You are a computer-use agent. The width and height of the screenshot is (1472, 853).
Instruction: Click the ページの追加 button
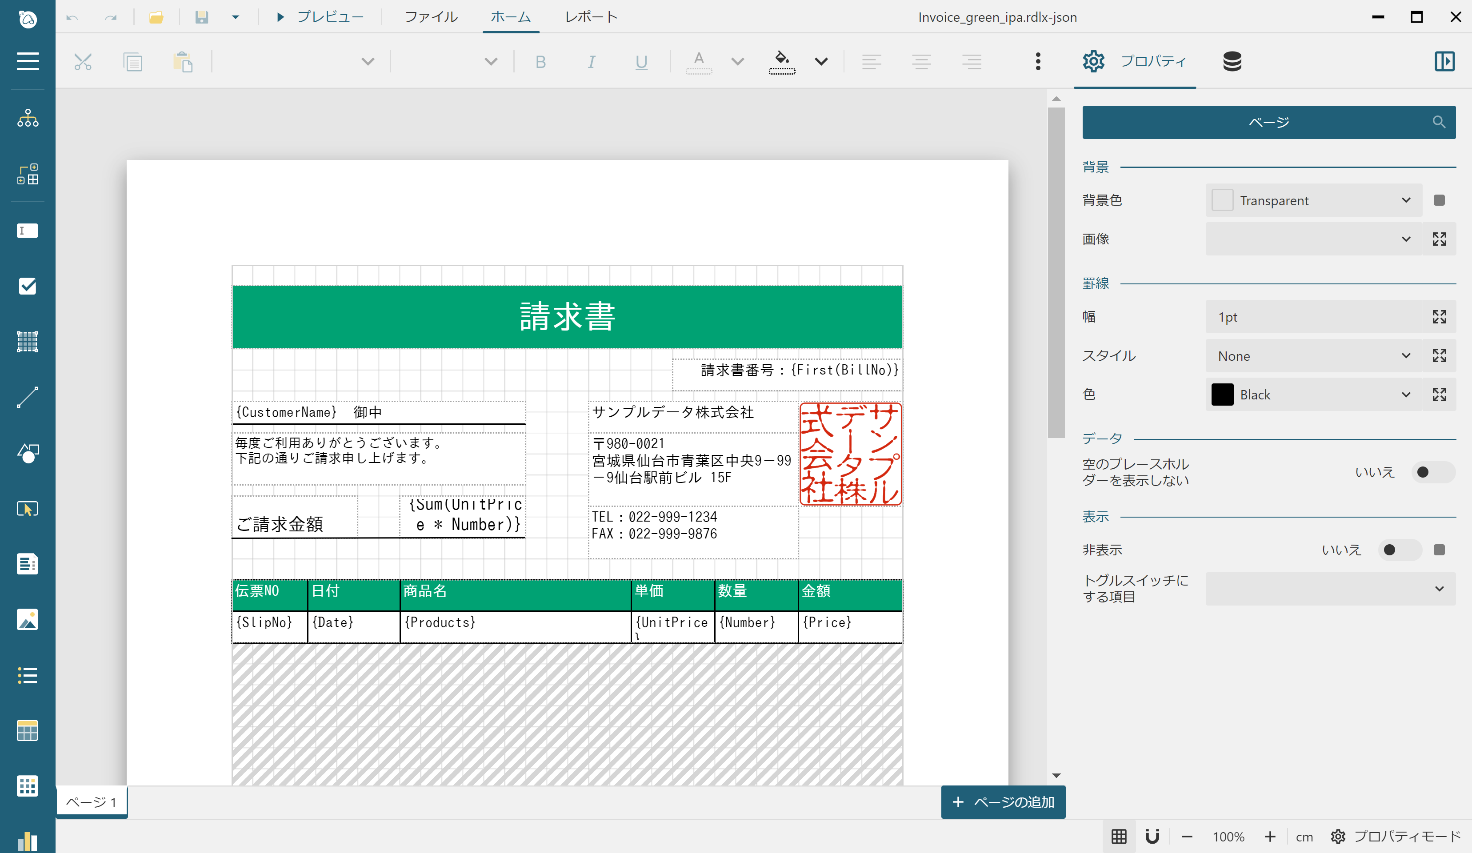[1003, 802]
